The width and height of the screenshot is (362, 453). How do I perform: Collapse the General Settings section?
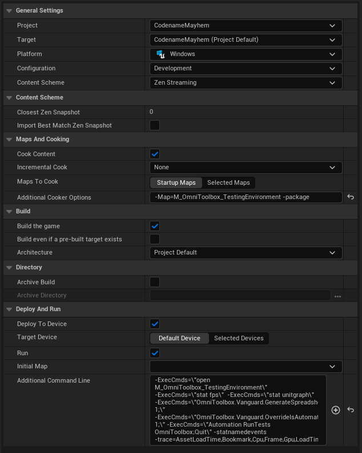9,11
